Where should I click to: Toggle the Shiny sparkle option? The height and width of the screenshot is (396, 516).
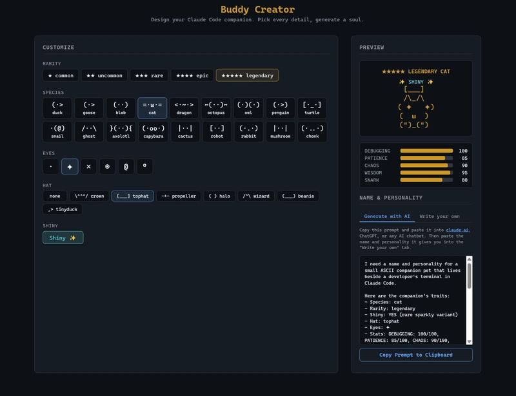pos(63,238)
